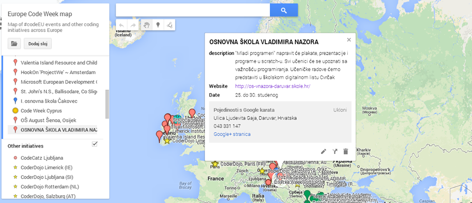Viewport: 472px width, 203px height.
Task: Select OSNOVNA ŠKOLA VLADIMIRA NAZ list item
Action: (59, 130)
